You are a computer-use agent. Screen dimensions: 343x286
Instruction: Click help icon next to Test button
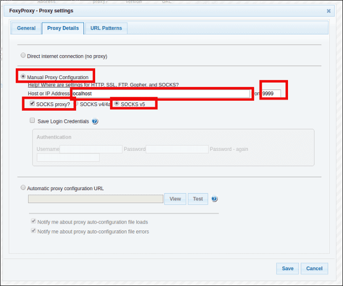click(215, 199)
